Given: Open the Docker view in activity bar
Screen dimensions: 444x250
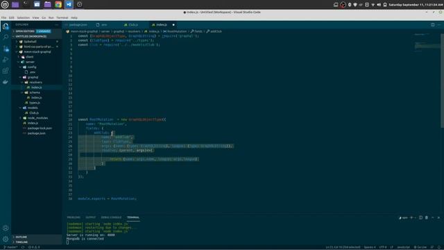Looking at the screenshot, I should coord(6,82).
